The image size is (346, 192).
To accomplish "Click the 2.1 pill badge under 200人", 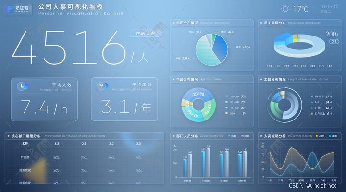I will (334, 41).
